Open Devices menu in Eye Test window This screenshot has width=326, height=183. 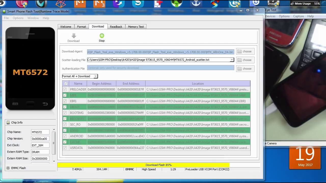pyautogui.click(x=270, y=16)
